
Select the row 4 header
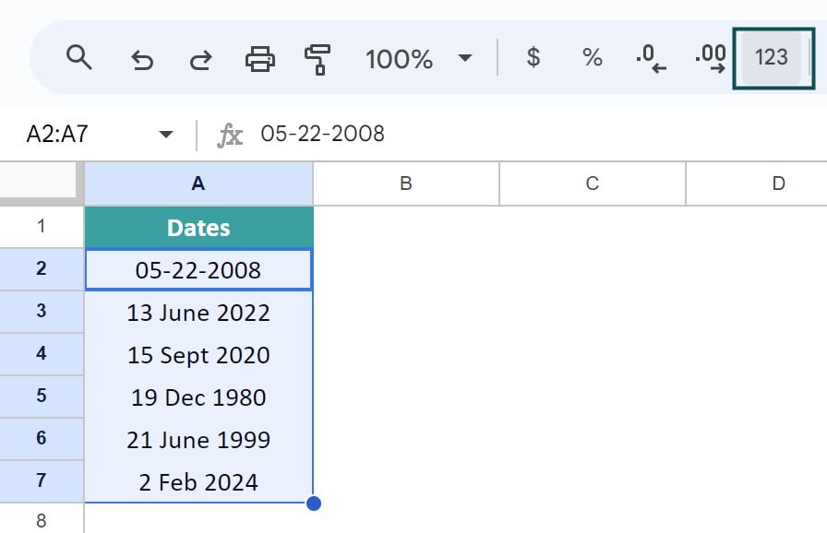tap(42, 353)
